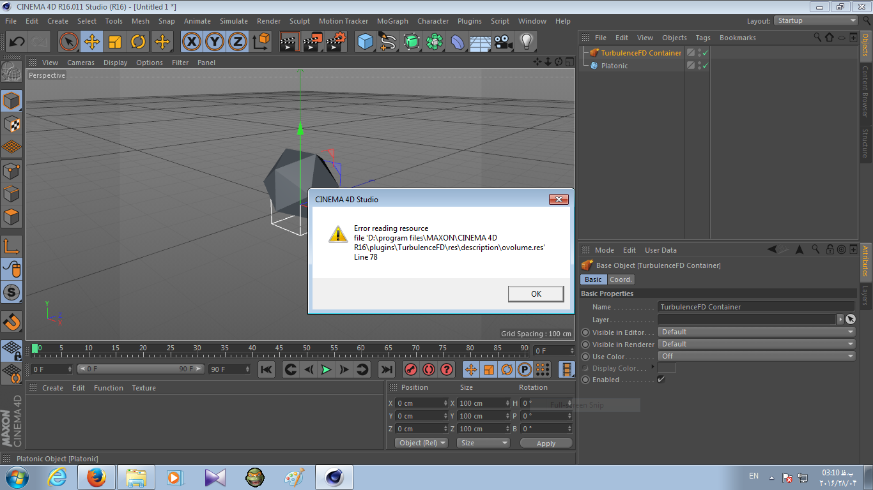
Task: Click the Undo arrow icon
Action: click(17, 42)
